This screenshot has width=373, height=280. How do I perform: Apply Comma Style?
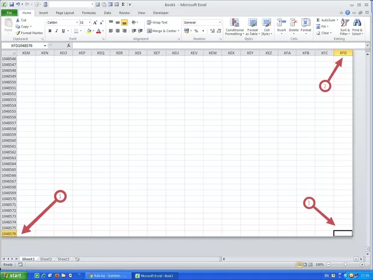203,31
